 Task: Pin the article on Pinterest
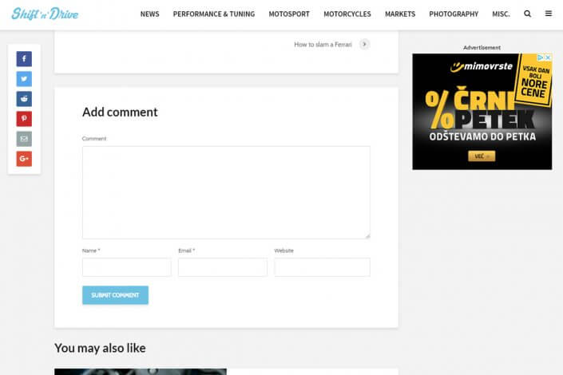[24, 119]
